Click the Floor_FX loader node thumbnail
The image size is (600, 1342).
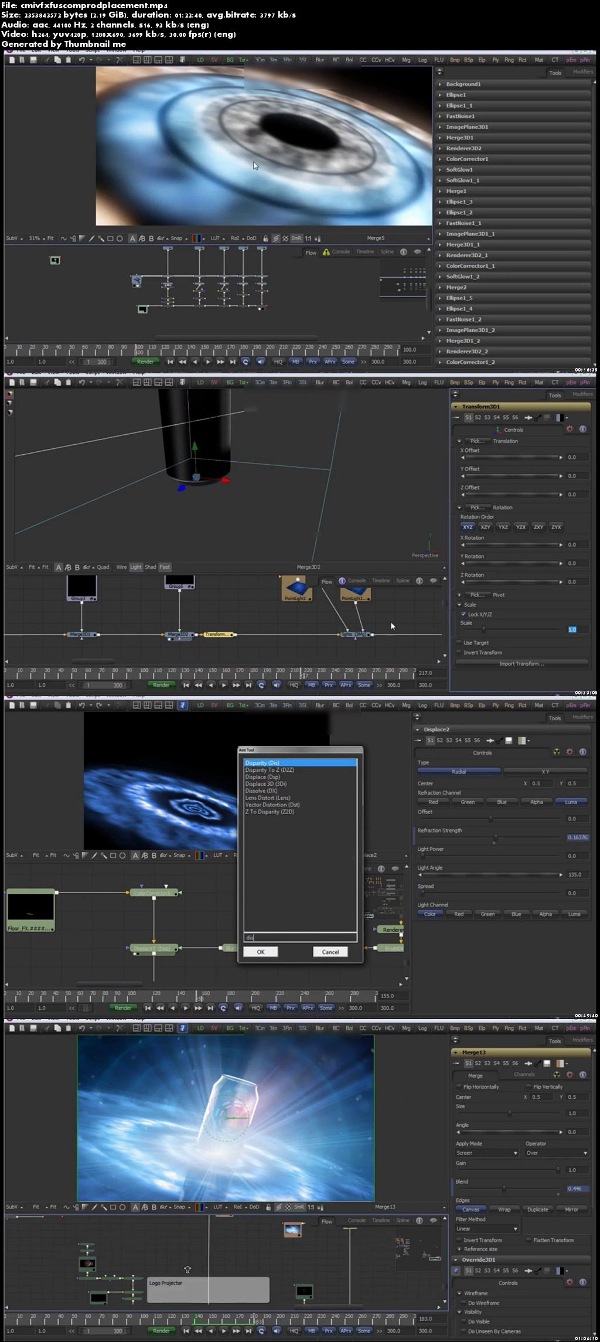(30, 910)
